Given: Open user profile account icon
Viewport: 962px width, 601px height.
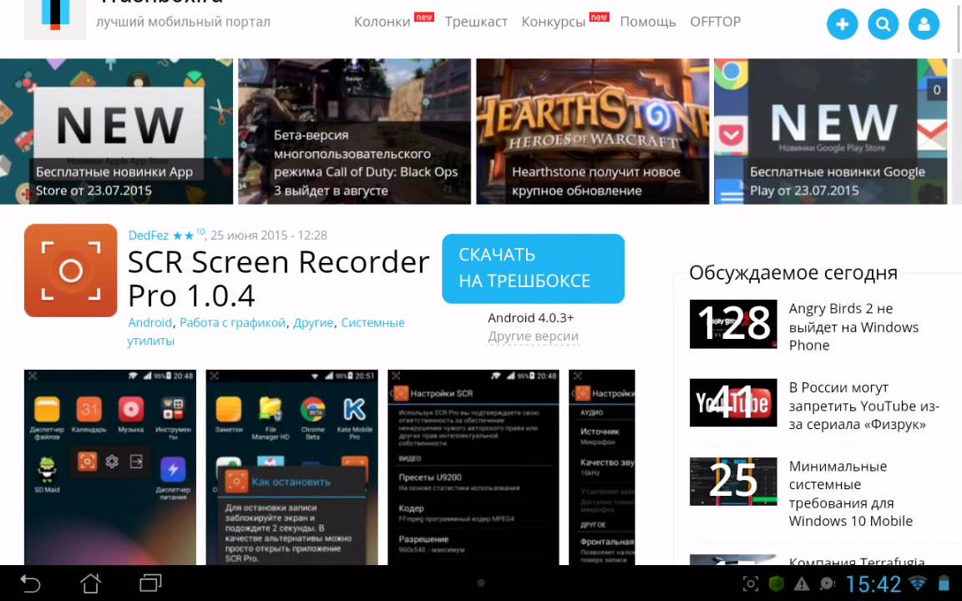Looking at the screenshot, I should click(x=924, y=24).
